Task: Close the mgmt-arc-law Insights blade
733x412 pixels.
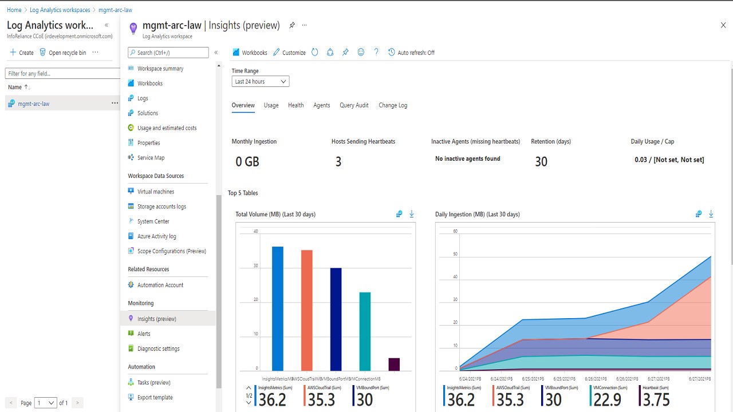Action: [723, 25]
